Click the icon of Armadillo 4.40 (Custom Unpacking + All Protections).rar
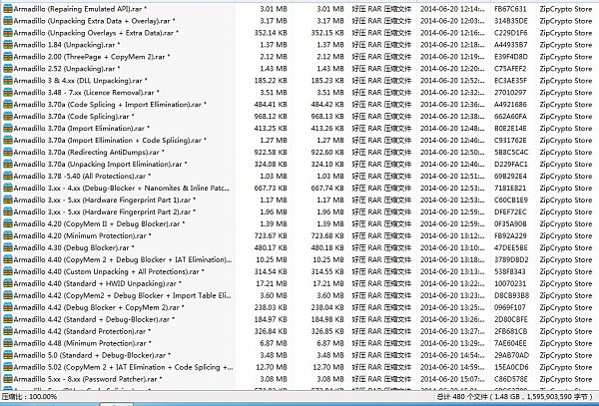599x406 pixels. 8,271
